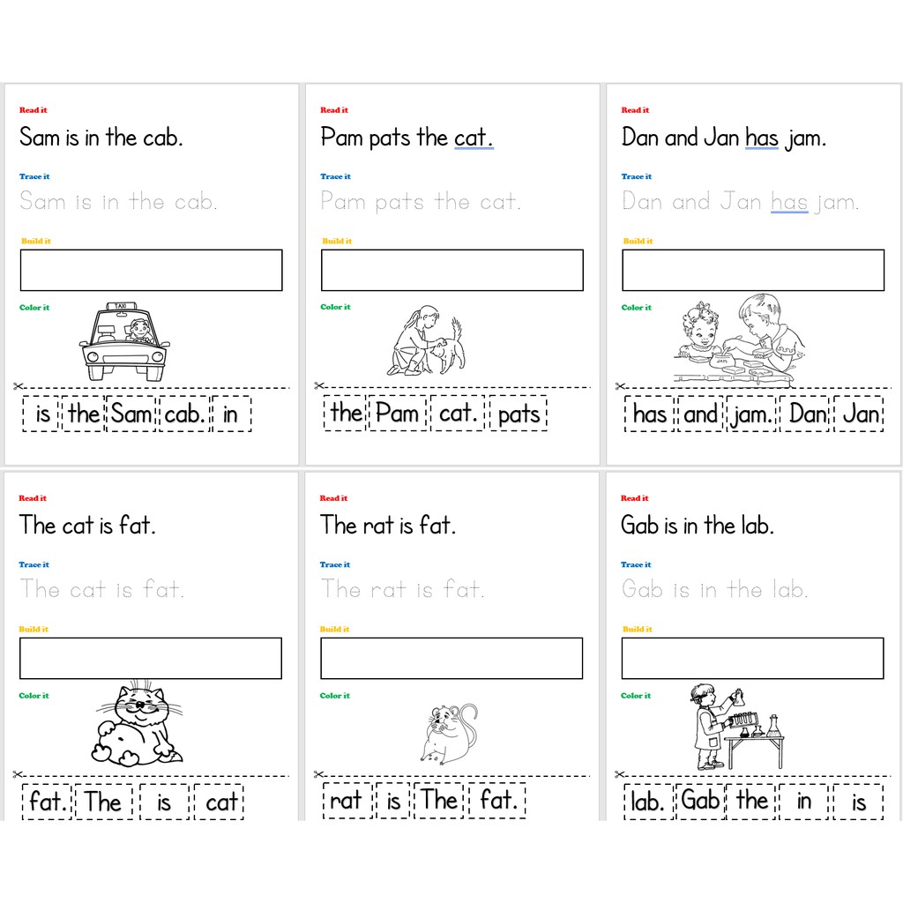Click the fat cat coloring picture
The height and width of the screenshot is (903, 903).
tap(137, 725)
